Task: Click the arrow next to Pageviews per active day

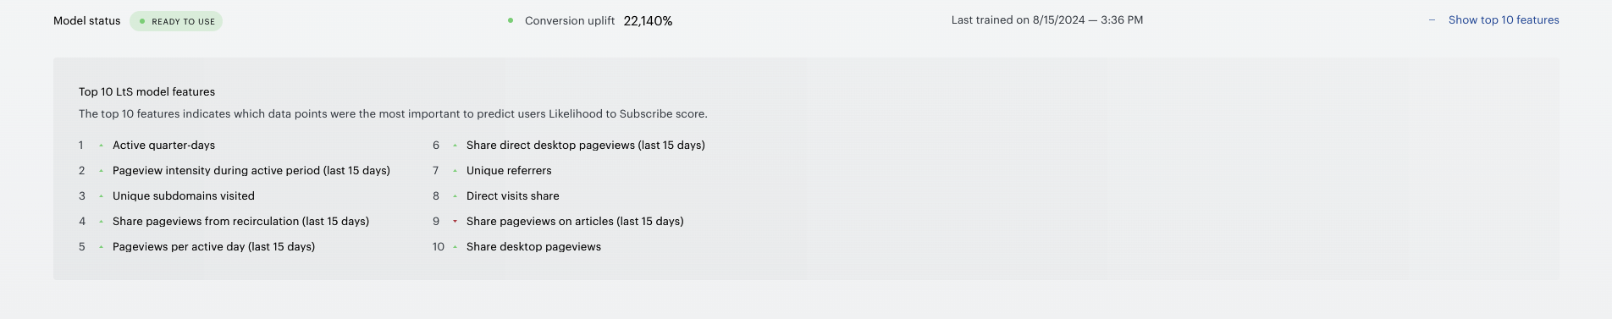Action: click(x=101, y=247)
